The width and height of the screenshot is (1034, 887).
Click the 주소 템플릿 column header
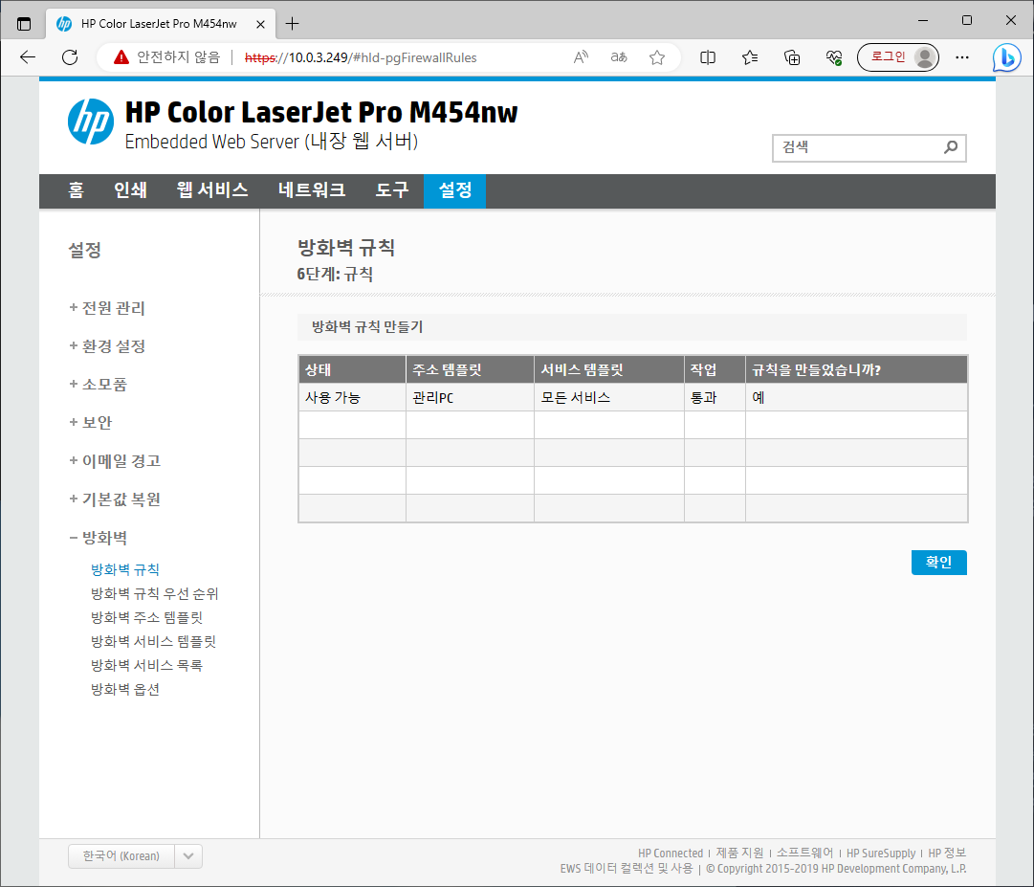(471, 370)
